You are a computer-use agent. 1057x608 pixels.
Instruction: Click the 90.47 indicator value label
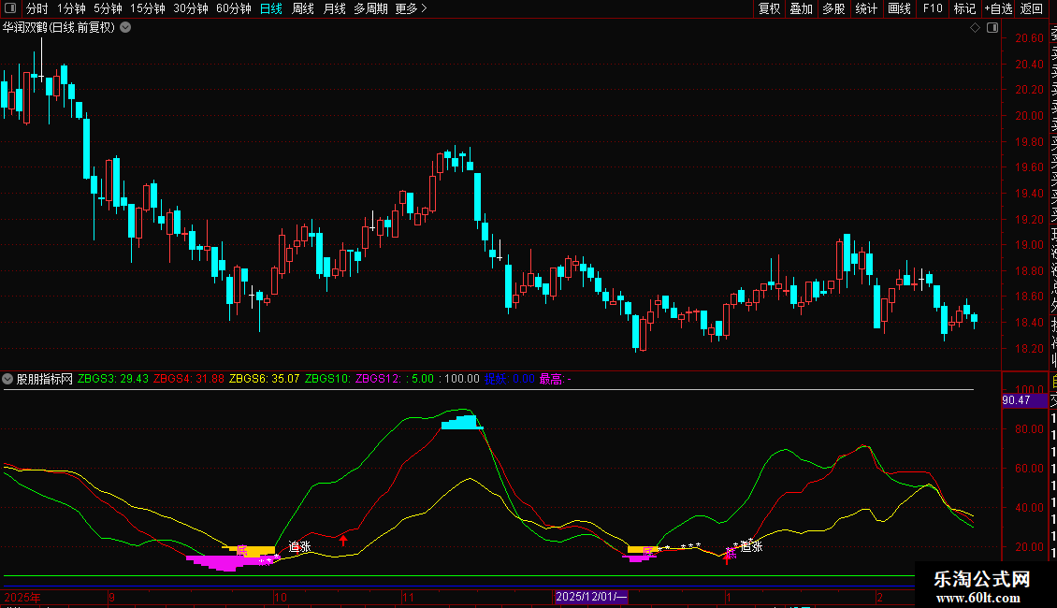click(1016, 400)
